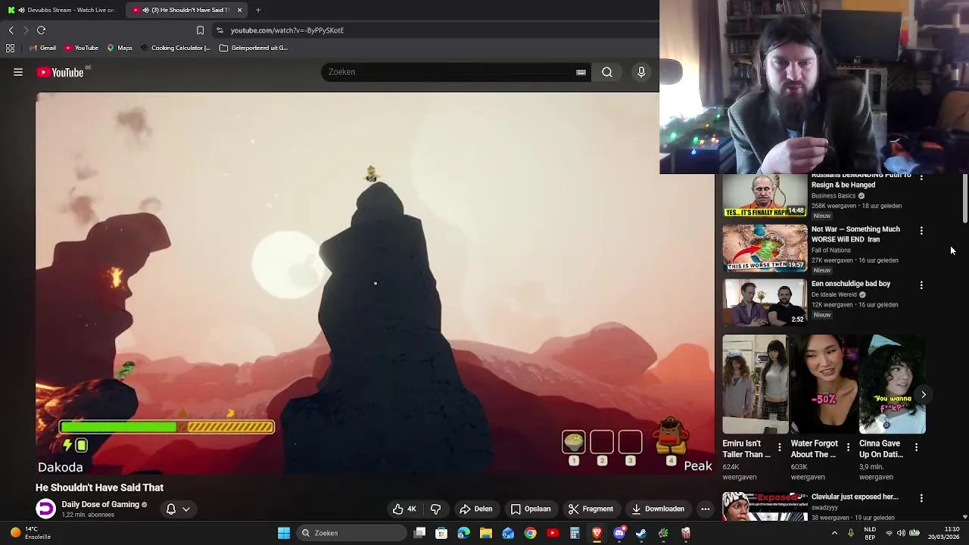The height and width of the screenshot is (545, 969).
Task: Dislike the video with thumbs down
Action: [435, 509]
